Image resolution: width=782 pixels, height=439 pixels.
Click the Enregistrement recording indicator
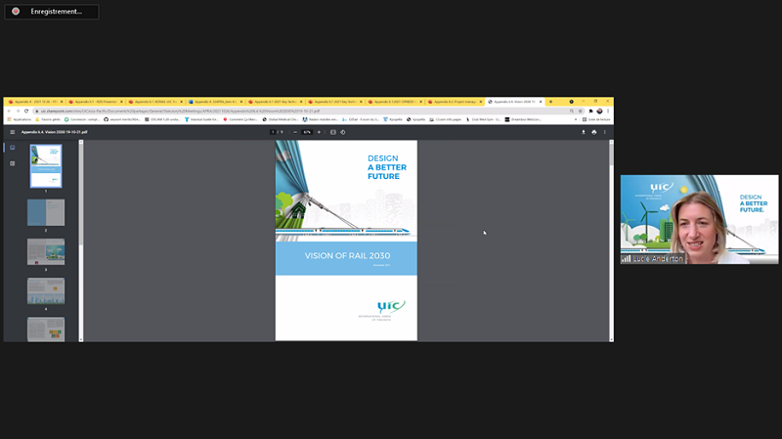tap(52, 12)
